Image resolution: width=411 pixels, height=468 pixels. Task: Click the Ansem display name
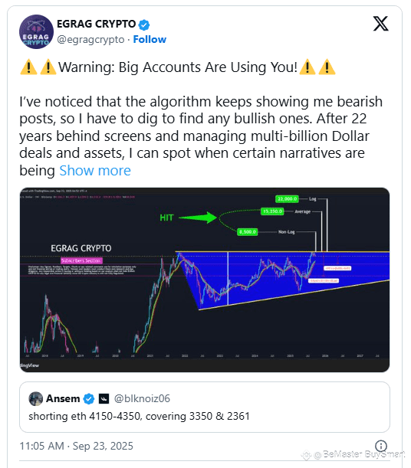63,398
